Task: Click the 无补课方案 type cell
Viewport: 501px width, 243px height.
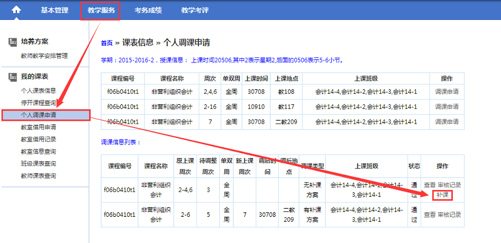Action: [312, 190]
